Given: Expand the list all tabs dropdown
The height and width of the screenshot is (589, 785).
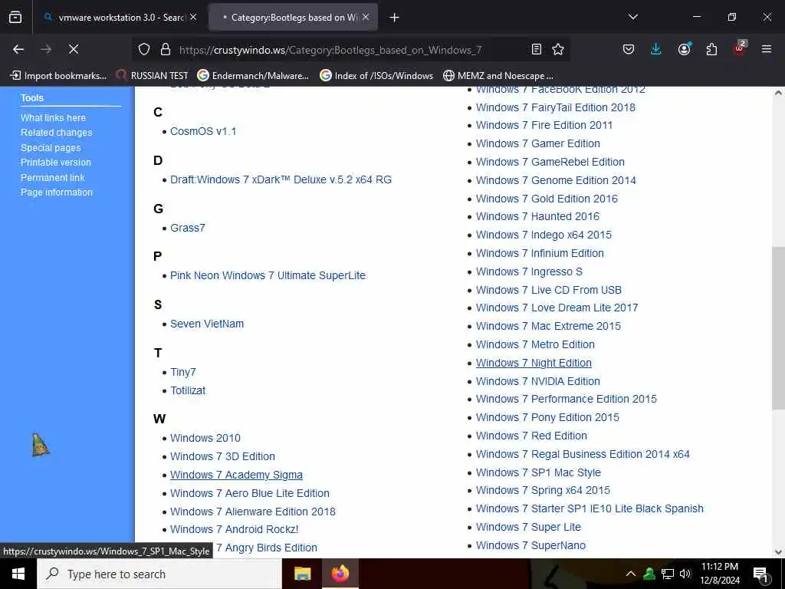Looking at the screenshot, I should [x=632, y=17].
